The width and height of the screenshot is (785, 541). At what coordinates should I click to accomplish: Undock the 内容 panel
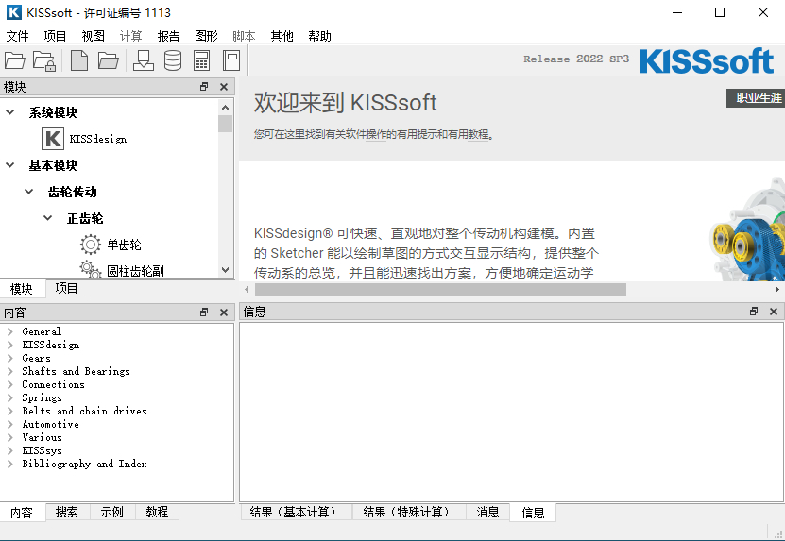point(204,313)
